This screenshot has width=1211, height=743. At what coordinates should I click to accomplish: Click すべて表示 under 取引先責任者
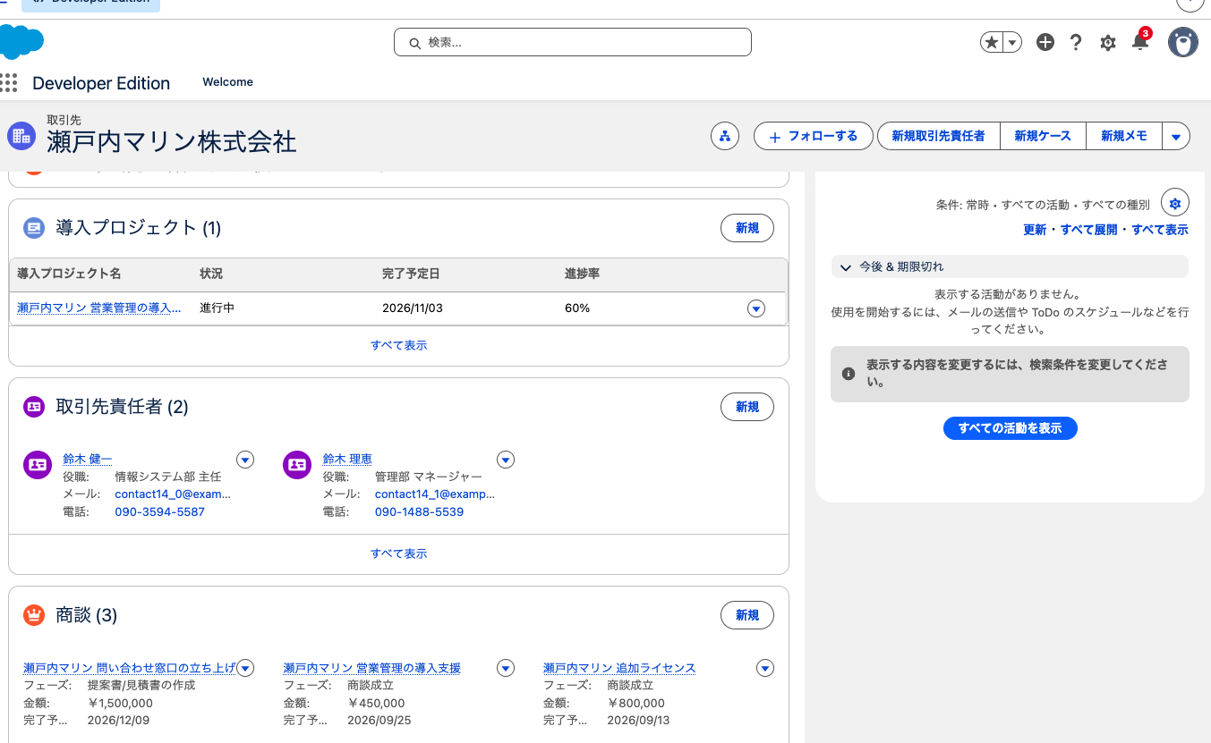[x=399, y=553]
